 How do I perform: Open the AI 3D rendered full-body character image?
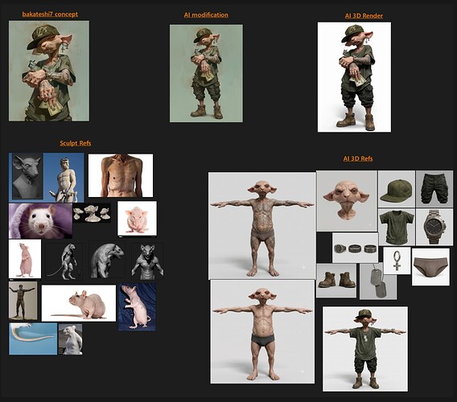click(354, 77)
